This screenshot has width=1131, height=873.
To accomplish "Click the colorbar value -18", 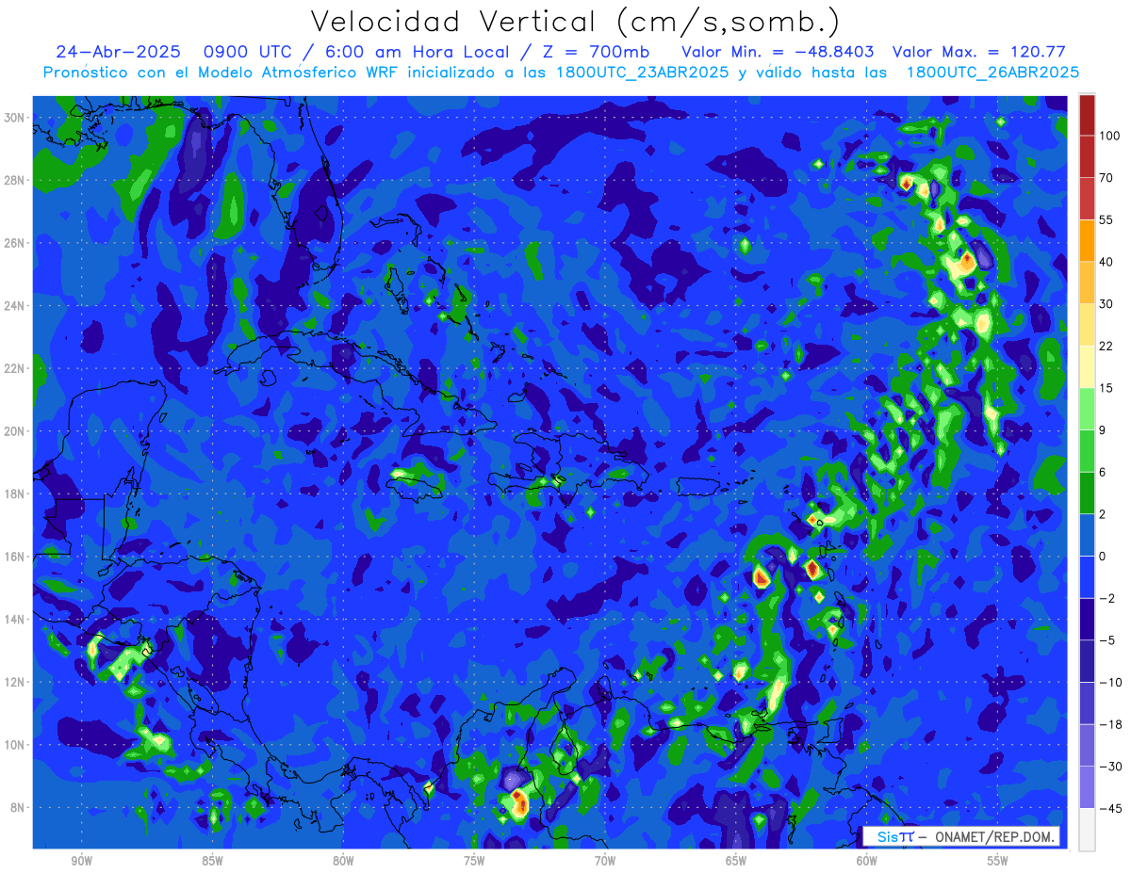I will [1109, 724].
